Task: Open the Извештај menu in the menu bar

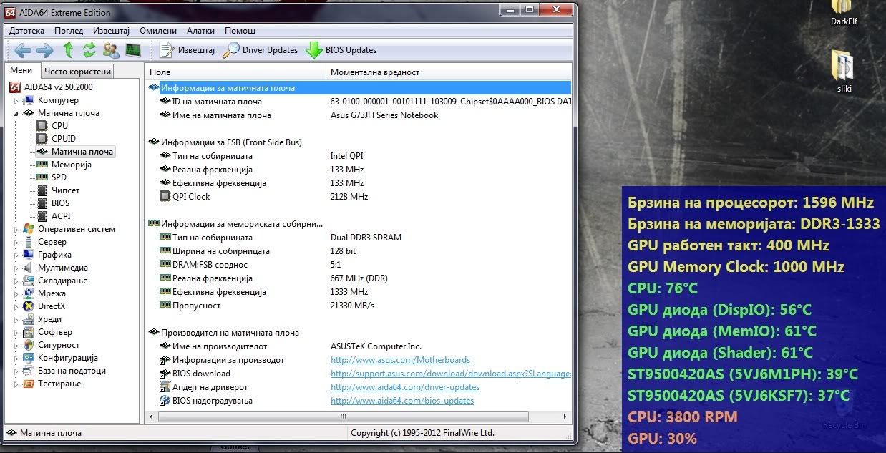Action: click(112, 31)
